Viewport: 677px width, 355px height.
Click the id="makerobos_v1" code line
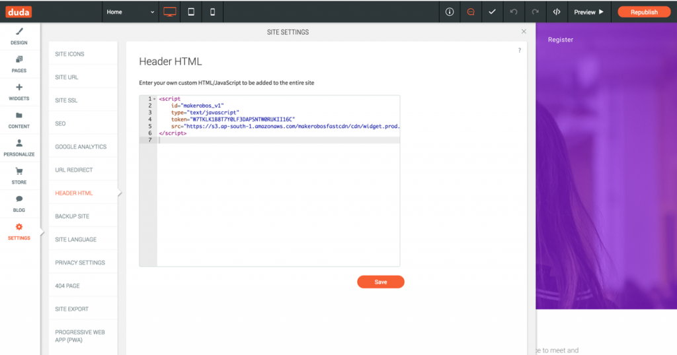point(197,106)
